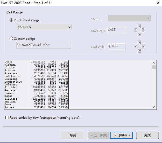Screen dimensions: 162x143
Task: Click the Florida row name
Action: pos(10,88)
